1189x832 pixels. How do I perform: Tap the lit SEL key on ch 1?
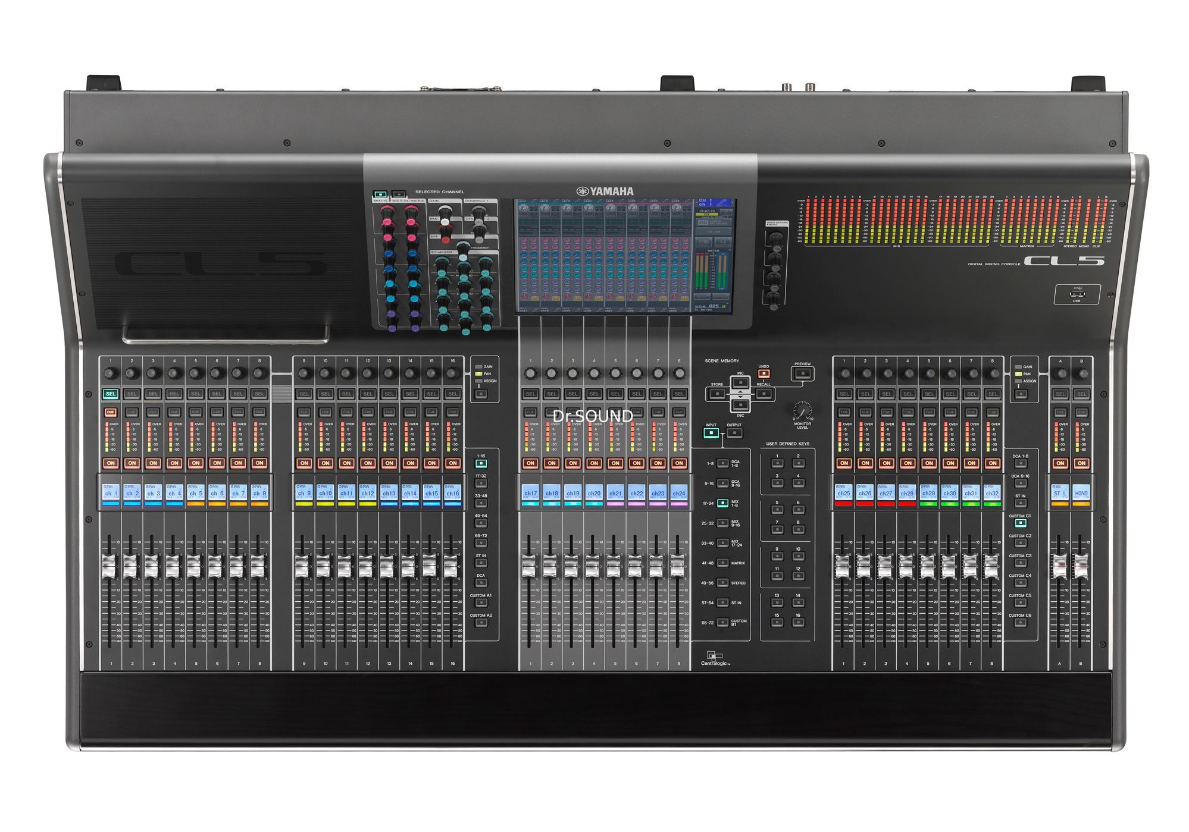click(x=111, y=394)
